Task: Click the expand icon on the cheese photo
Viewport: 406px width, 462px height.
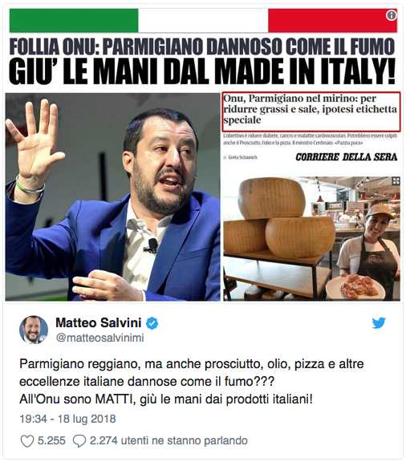Action: (x=396, y=181)
